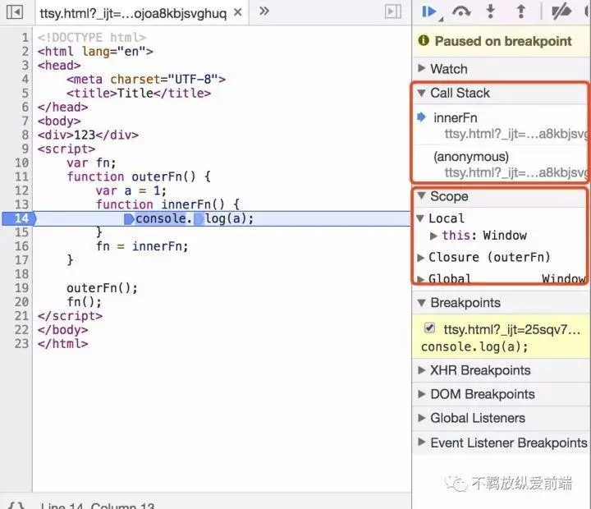This screenshot has height=509, width=591.
Task: Click the 'var a = 1;' code line
Action: (131, 190)
